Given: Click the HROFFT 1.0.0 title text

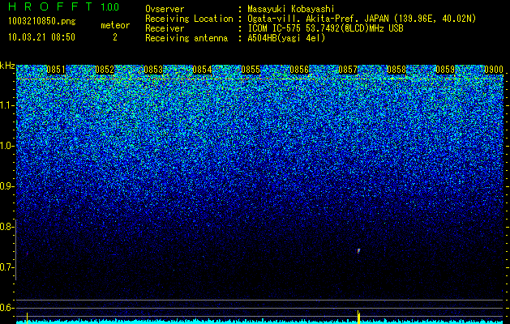Looking at the screenshot, I should coord(64,6).
